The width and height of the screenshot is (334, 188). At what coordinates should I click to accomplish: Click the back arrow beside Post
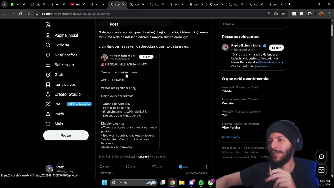pyautogui.click(x=101, y=24)
